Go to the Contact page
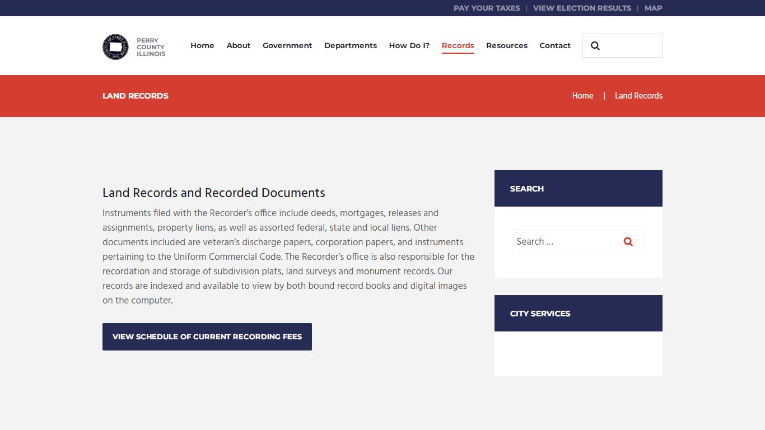The width and height of the screenshot is (765, 430). tap(555, 45)
